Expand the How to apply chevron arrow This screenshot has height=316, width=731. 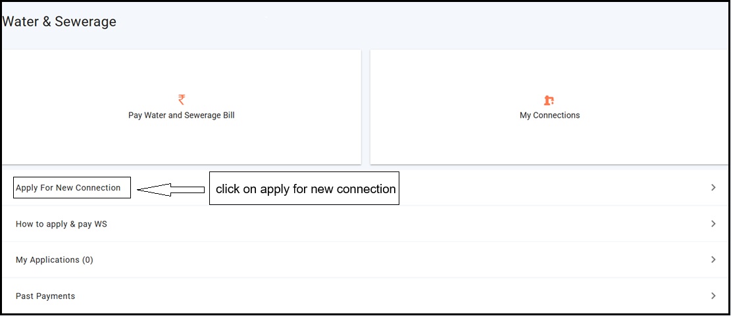click(713, 224)
